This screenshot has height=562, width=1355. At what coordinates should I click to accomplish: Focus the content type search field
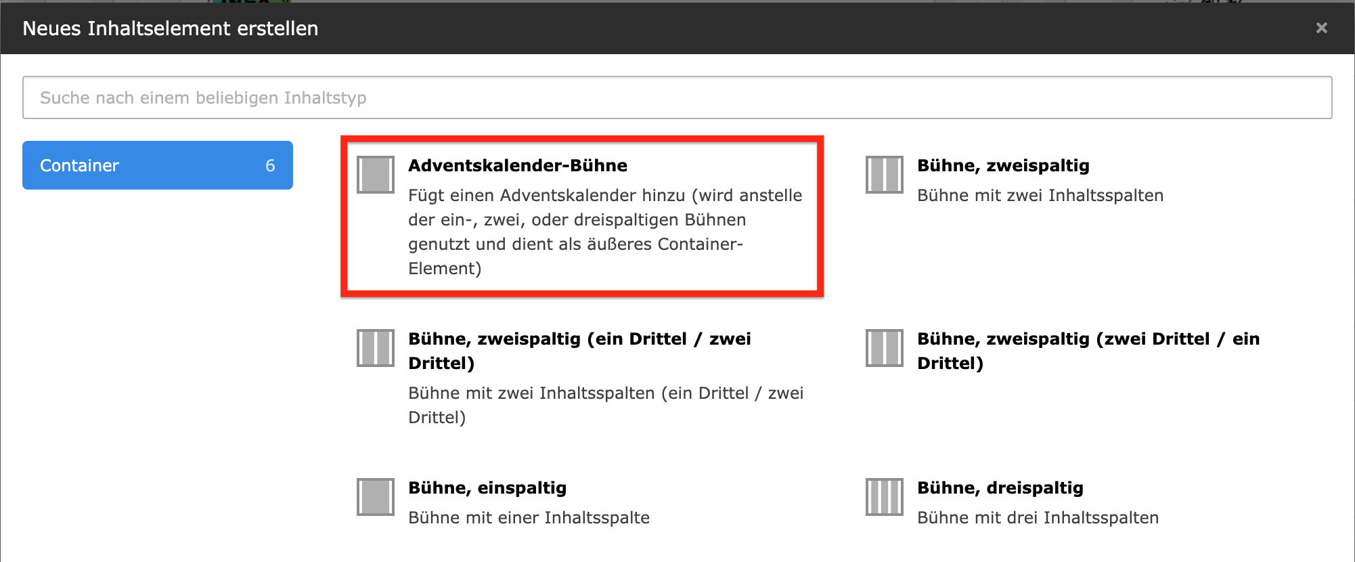(x=677, y=98)
